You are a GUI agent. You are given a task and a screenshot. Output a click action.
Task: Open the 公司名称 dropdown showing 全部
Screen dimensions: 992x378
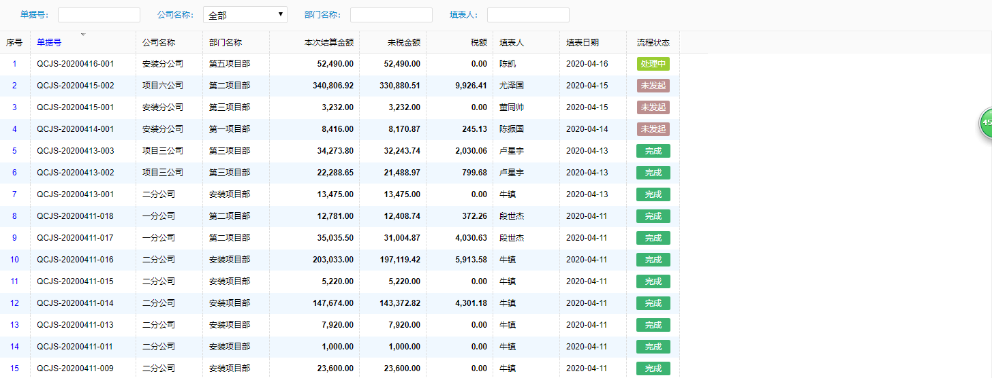[245, 15]
